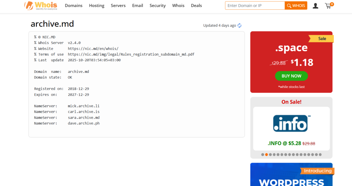The height and width of the screenshot is (186, 352).
Task: Click BUY NOW on the .space ad
Action: click(x=291, y=76)
